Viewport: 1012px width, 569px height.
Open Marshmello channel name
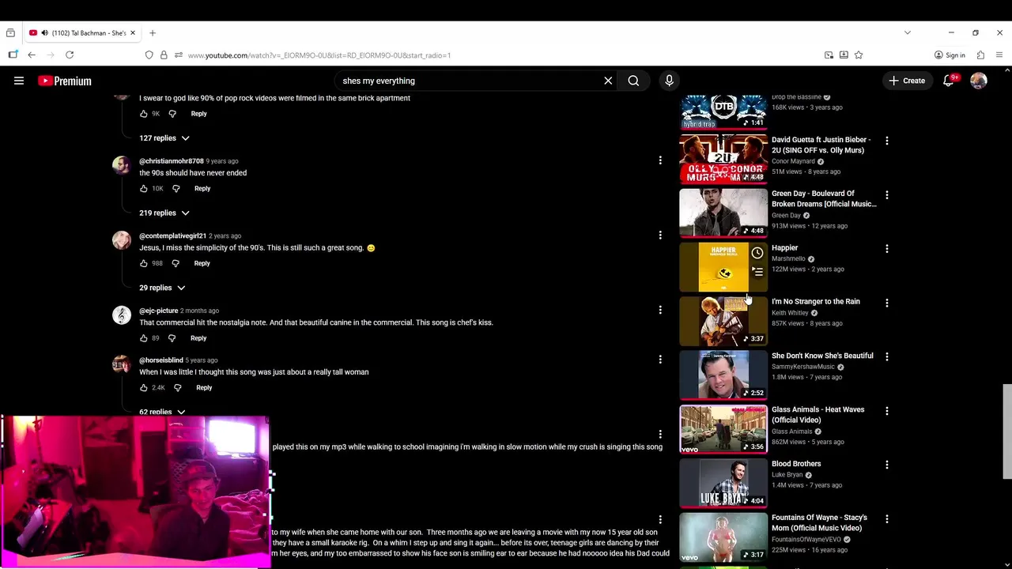[x=788, y=259]
